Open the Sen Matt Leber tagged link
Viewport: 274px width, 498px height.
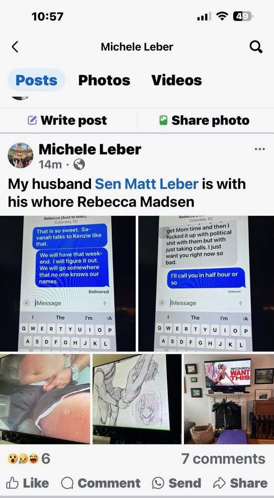point(147,184)
